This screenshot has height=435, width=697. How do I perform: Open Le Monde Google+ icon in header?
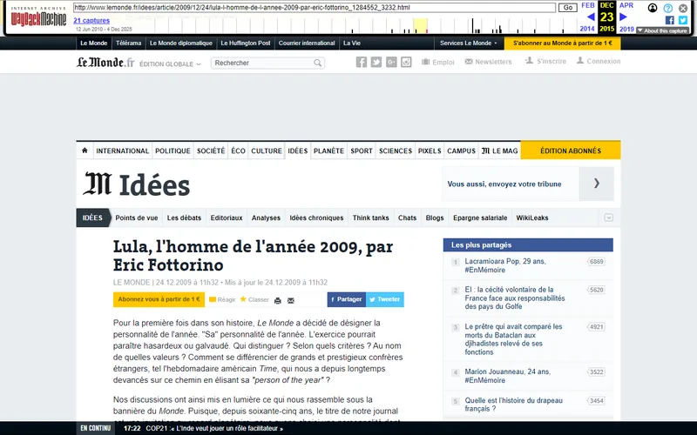(391, 62)
